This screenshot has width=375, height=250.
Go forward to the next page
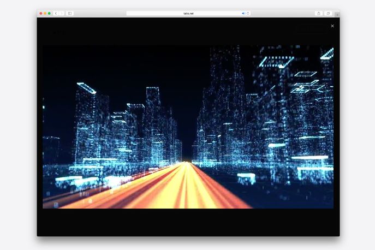pos(61,13)
